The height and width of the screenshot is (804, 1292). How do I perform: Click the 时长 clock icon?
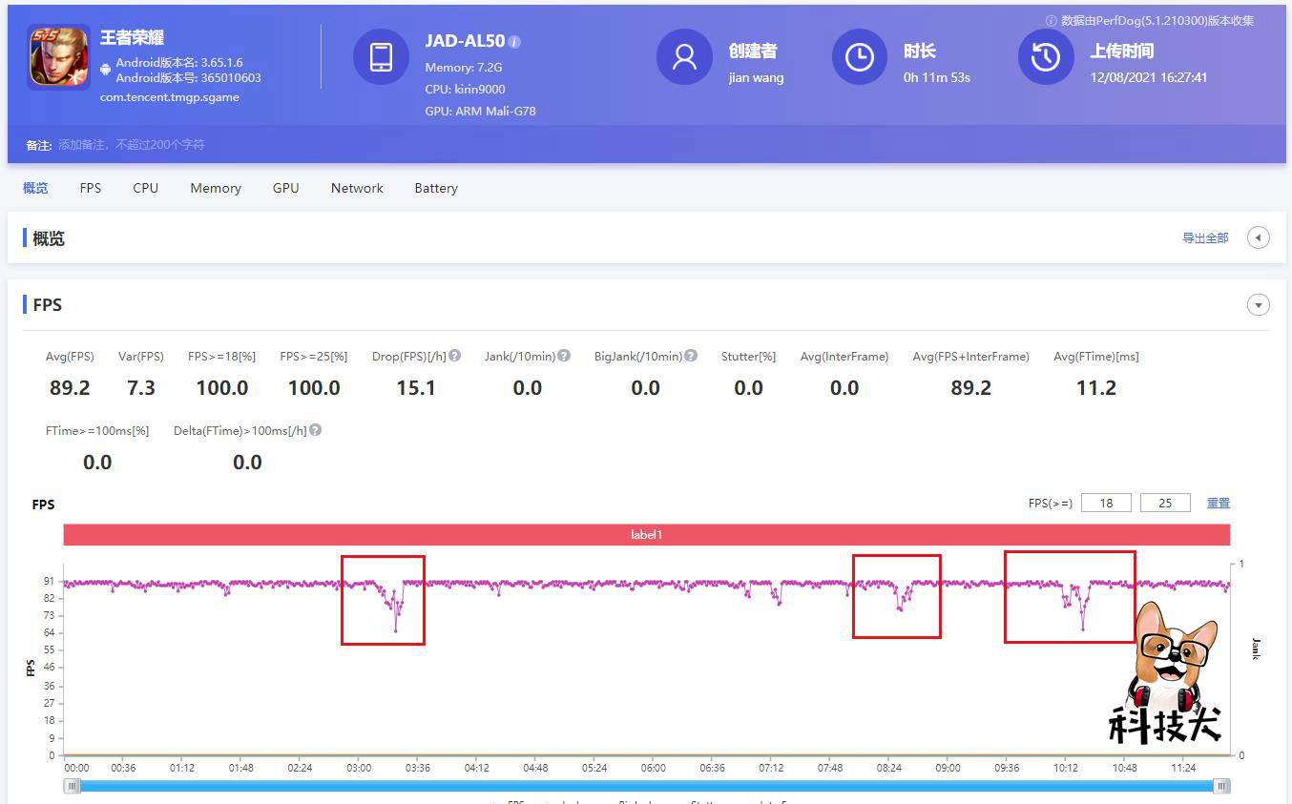coord(860,57)
